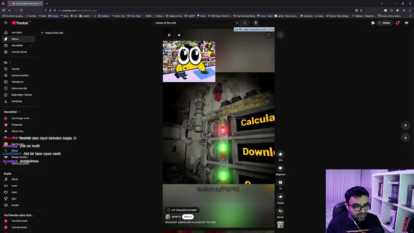Open Canlı under Keşfet
Screen dimensions: 414x233
coord(18,186)
